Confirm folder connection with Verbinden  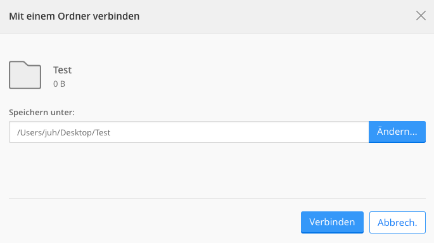coord(332,222)
